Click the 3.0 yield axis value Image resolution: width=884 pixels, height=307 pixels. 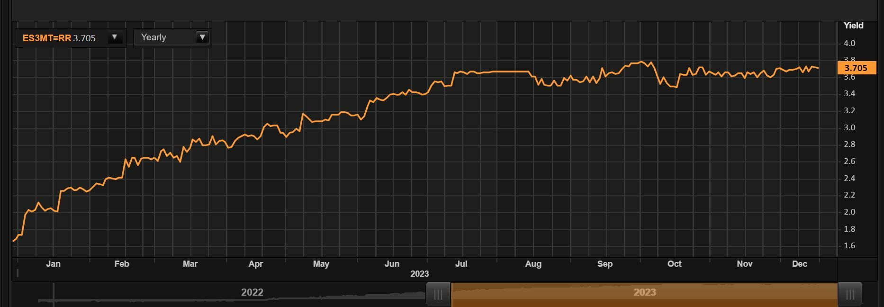(849, 127)
